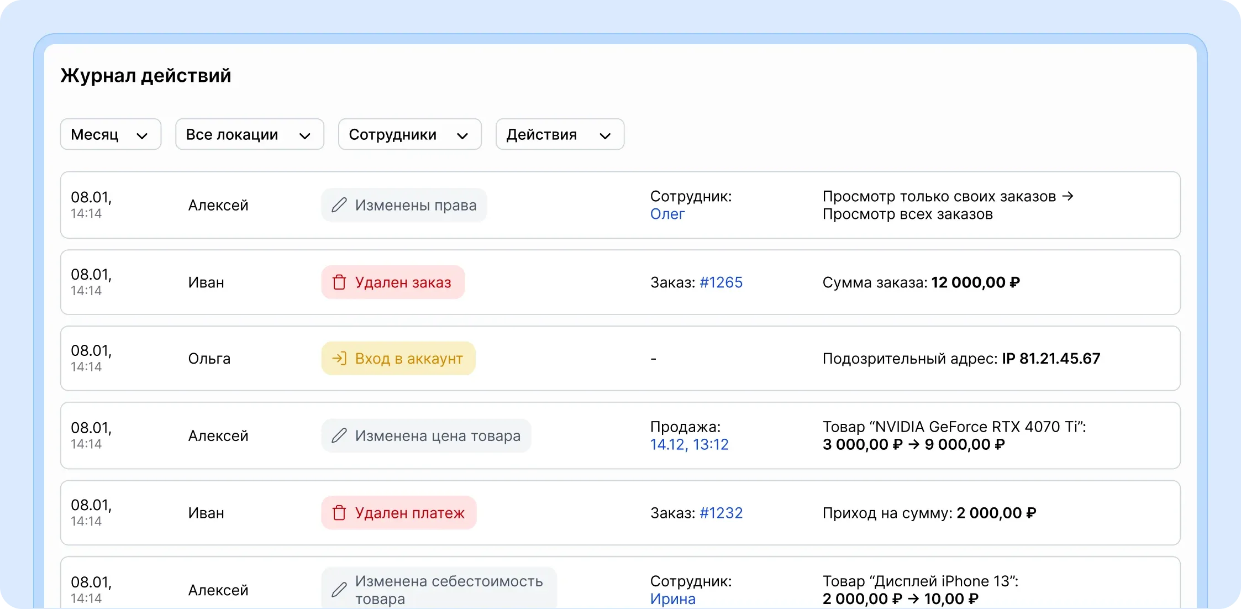The height and width of the screenshot is (609, 1241).
Task: Open employee "Ирина" link
Action: (x=673, y=599)
